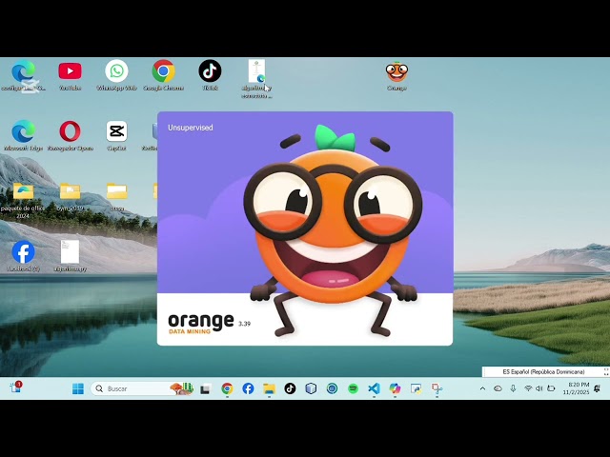The height and width of the screenshot is (457, 610).
Task: Click the Orange Data Mining splash screen
Action: (305, 228)
